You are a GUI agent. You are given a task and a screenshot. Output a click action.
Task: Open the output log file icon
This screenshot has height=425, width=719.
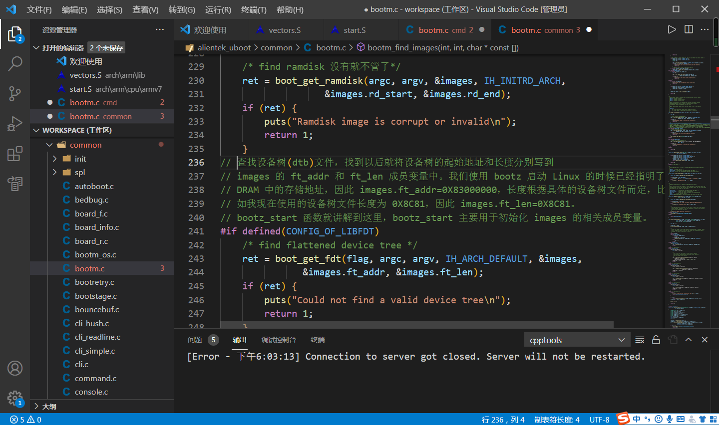(673, 340)
